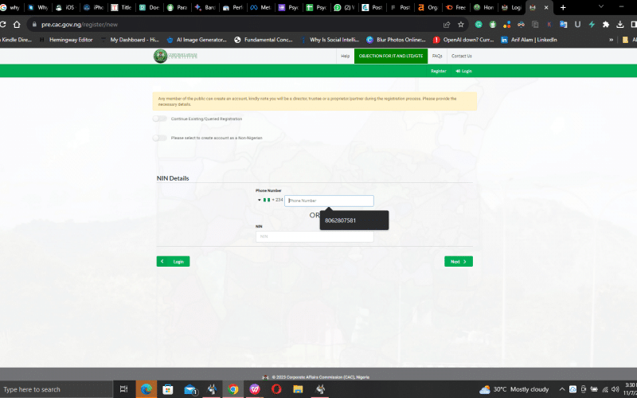Image resolution: width=637 pixels, height=398 pixels.
Task: Click the NIN input field
Action: [315, 236]
